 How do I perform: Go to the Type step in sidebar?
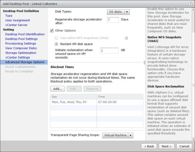click(9, 16)
